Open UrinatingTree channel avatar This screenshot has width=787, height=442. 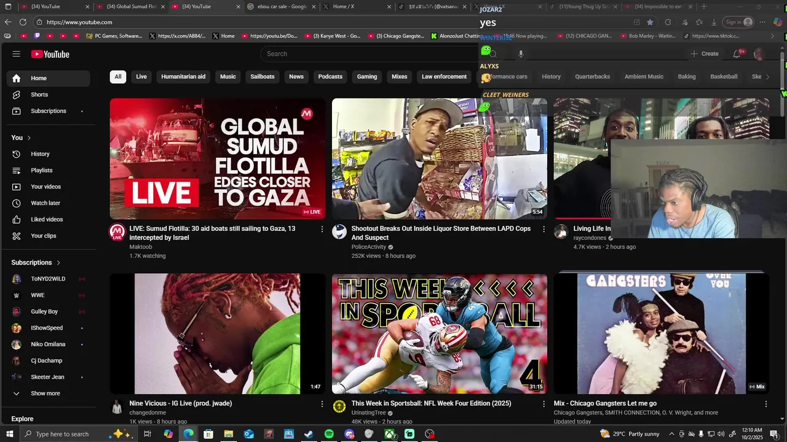[x=339, y=406]
